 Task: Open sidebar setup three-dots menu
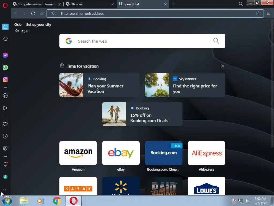[5, 190]
